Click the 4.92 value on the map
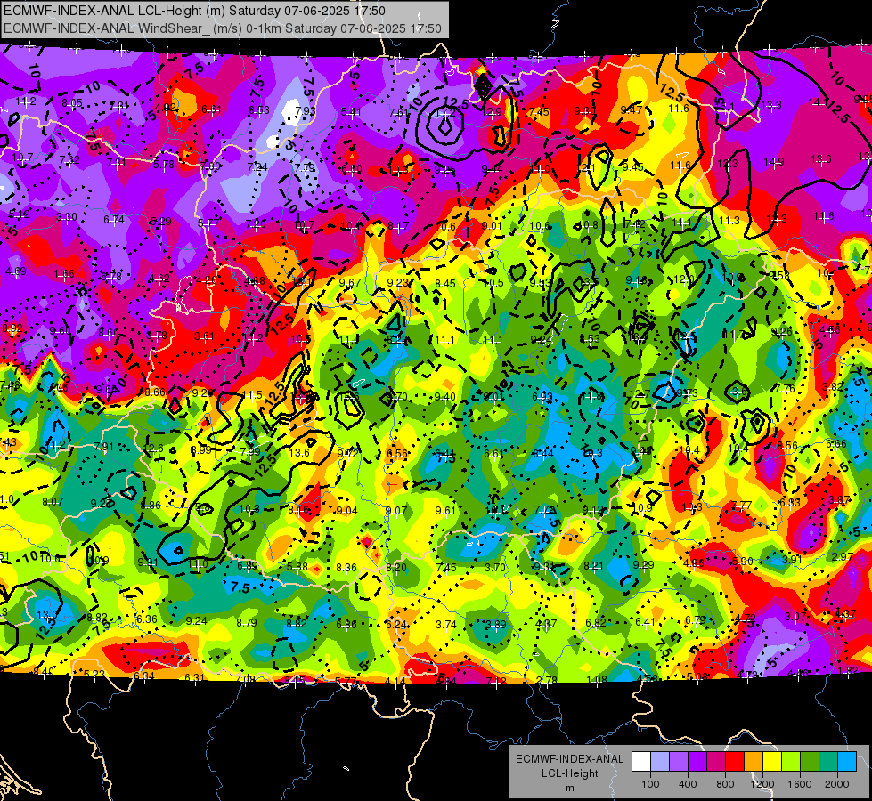The height and width of the screenshot is (801, 872). (x=166, y=108)
